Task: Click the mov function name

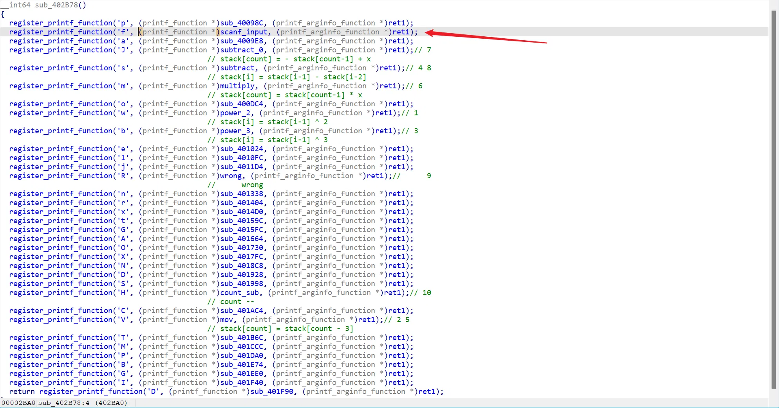Action: click(226, 320)
